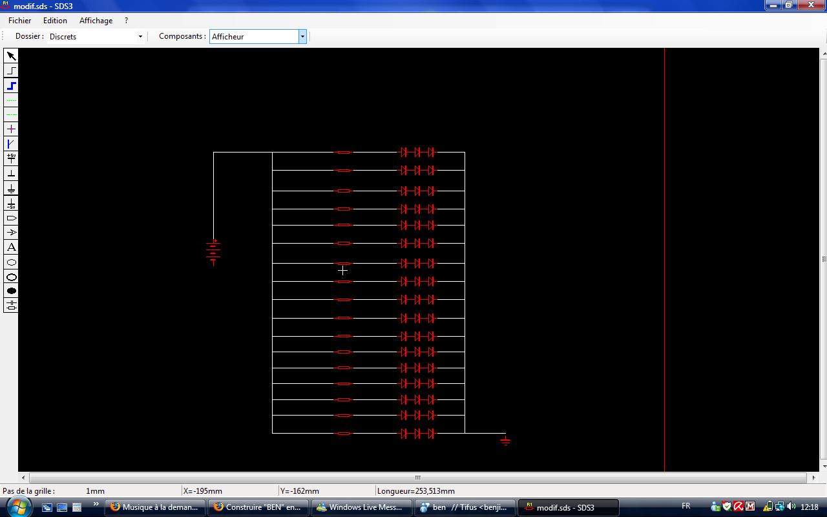827x517 pixels.
Task: Expand the quick launch overflow chevron
Action: click(96, 504)
